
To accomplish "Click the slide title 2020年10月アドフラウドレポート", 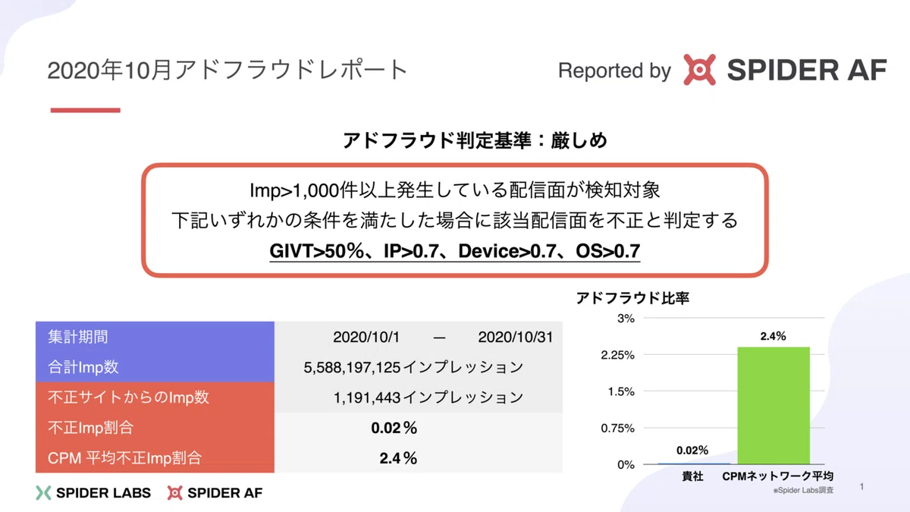I will point(227,71).
